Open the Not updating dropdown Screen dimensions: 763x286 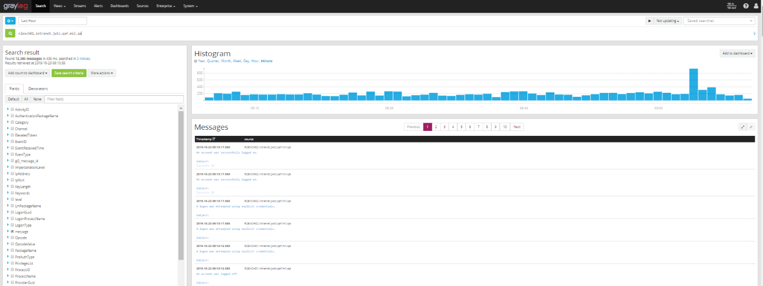668,21
